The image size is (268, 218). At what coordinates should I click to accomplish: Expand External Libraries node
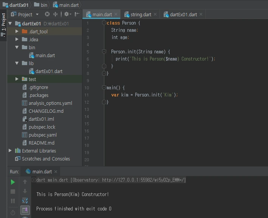point(10,151)
